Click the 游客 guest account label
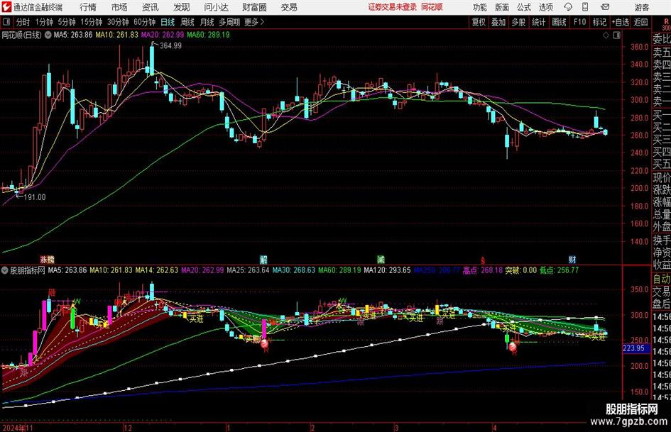Screen dimensions: 671x432 pyautogui.click(x=642, y=7)
